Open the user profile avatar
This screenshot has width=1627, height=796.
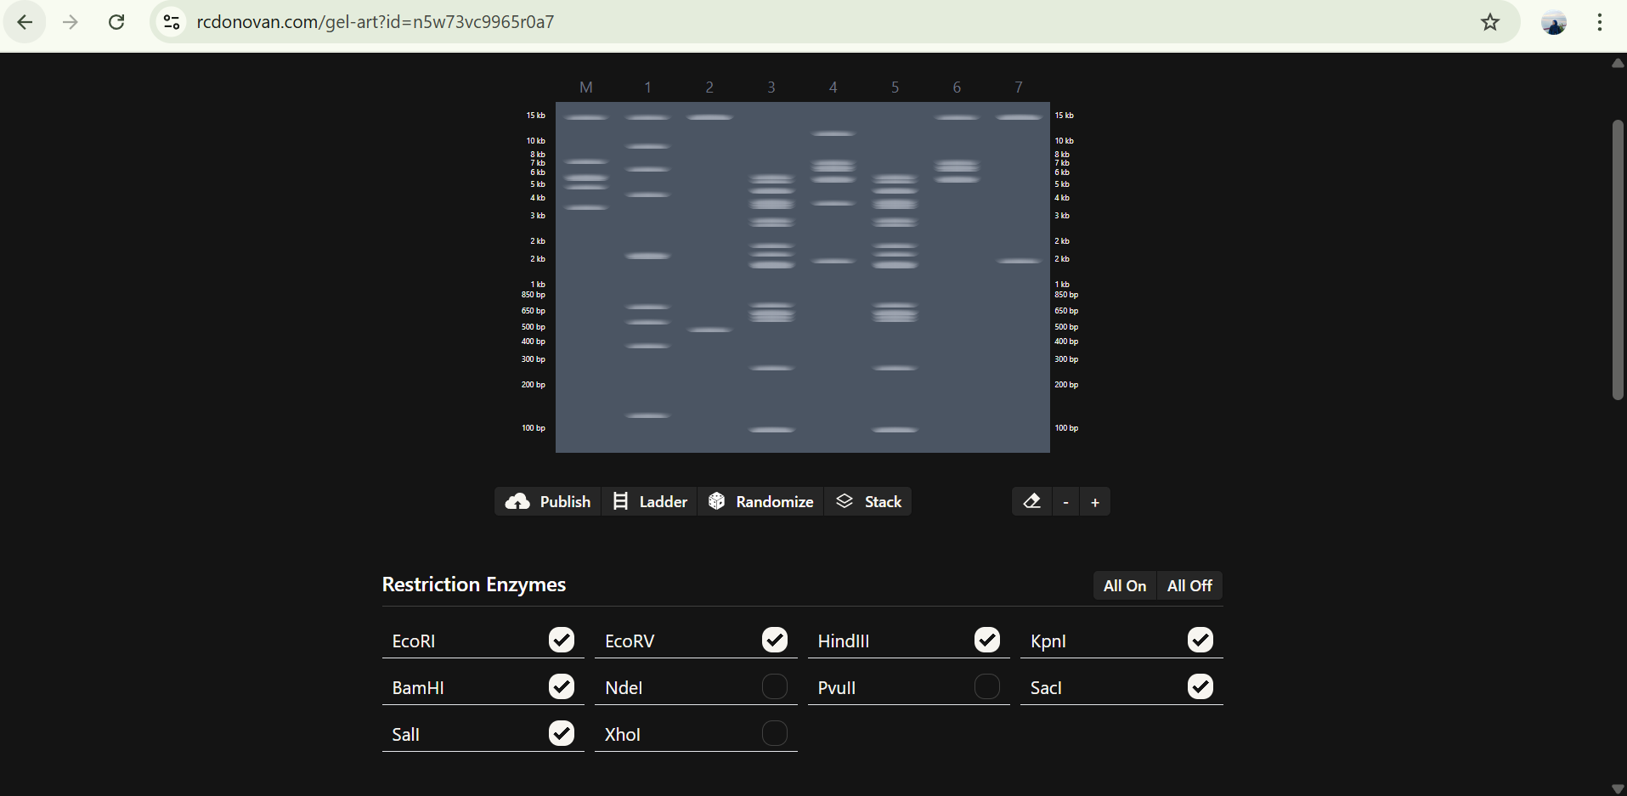(1553, 23)
